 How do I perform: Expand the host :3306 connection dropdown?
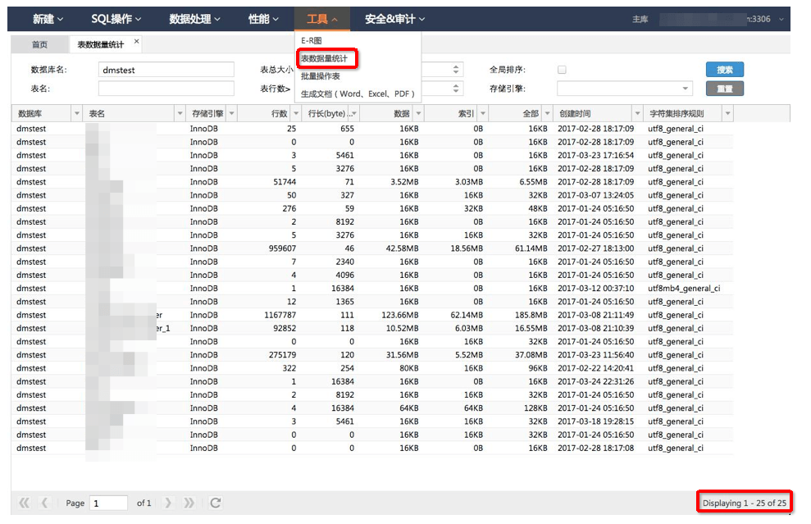pos(781,19)
